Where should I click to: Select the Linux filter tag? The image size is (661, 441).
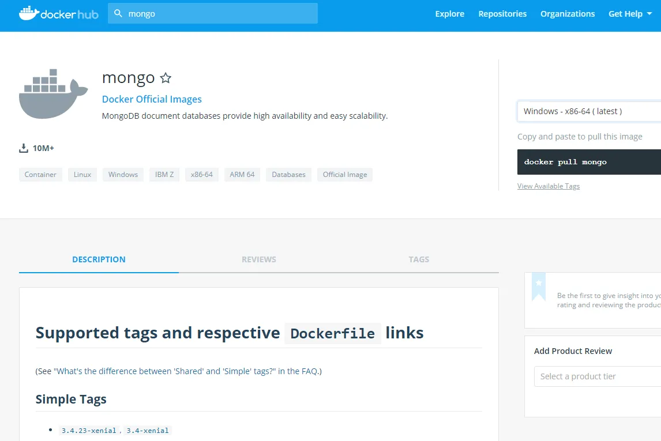click(82, 175)
